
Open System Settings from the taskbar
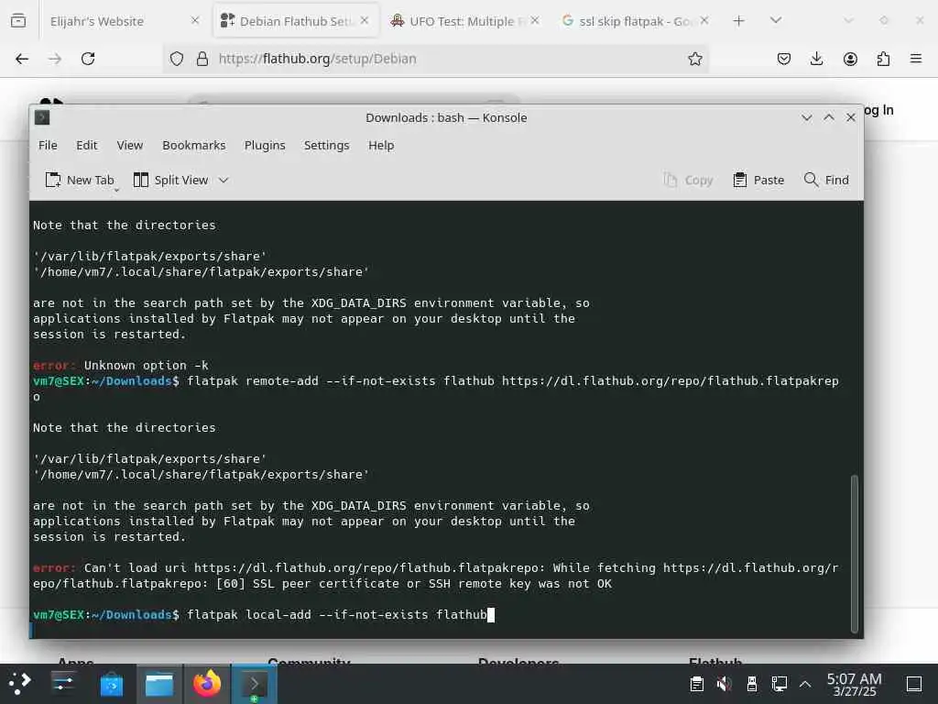(x=63, y=684)
